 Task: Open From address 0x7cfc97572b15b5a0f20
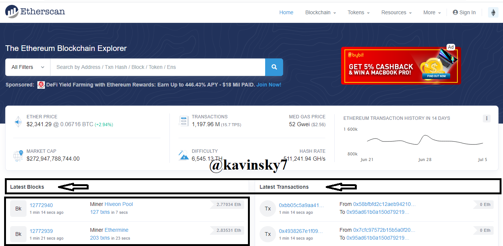point(384,230)
